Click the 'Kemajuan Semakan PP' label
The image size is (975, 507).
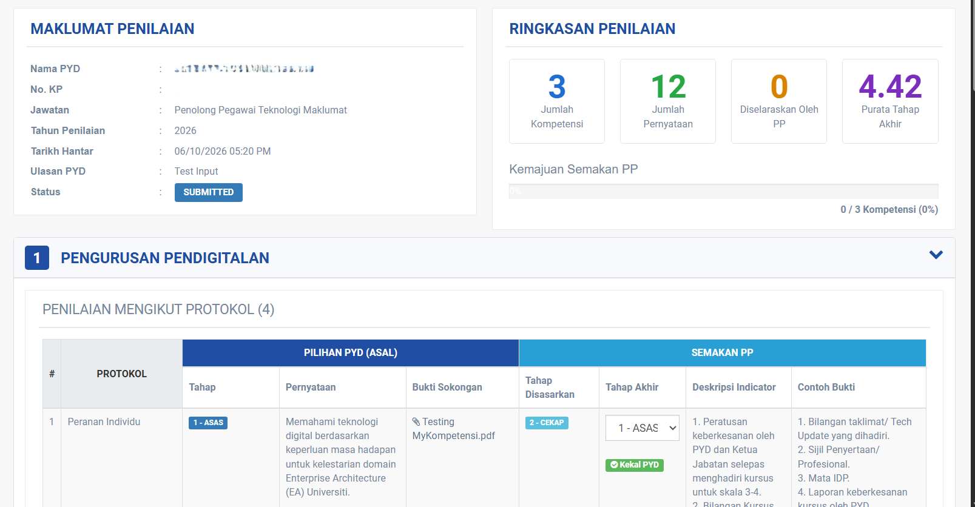(x=573, y=169)
